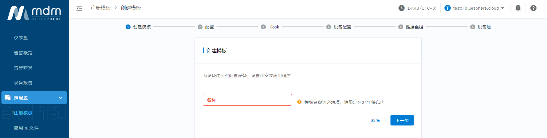Image resolution: width=547 pixels, height=138 pixels.
Task: Open 告警概览 in the sidebar
Action: pos(23,53)
